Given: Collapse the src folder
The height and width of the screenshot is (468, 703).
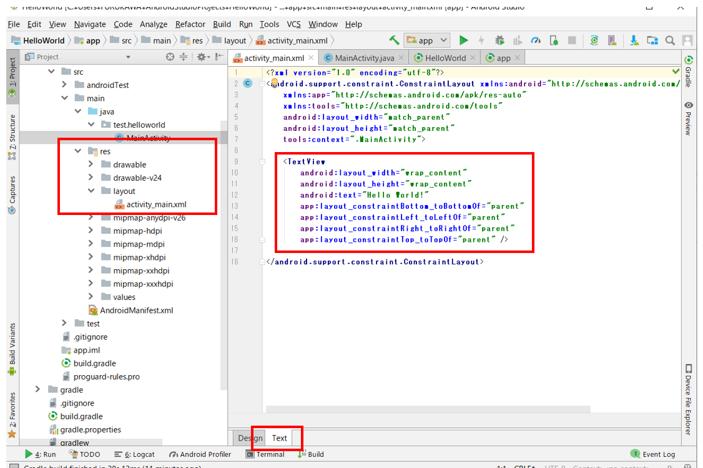Looking at the screenshot, I should pos(52,72).
